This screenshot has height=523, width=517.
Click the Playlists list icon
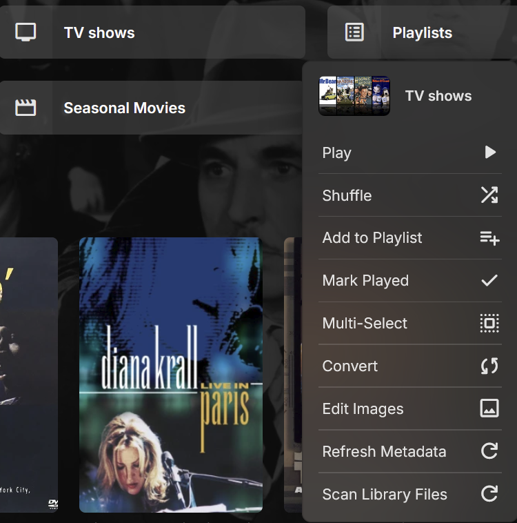(354, 32)
